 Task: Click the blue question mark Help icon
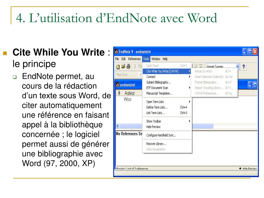pyautogui.click(x=243, y=67)
